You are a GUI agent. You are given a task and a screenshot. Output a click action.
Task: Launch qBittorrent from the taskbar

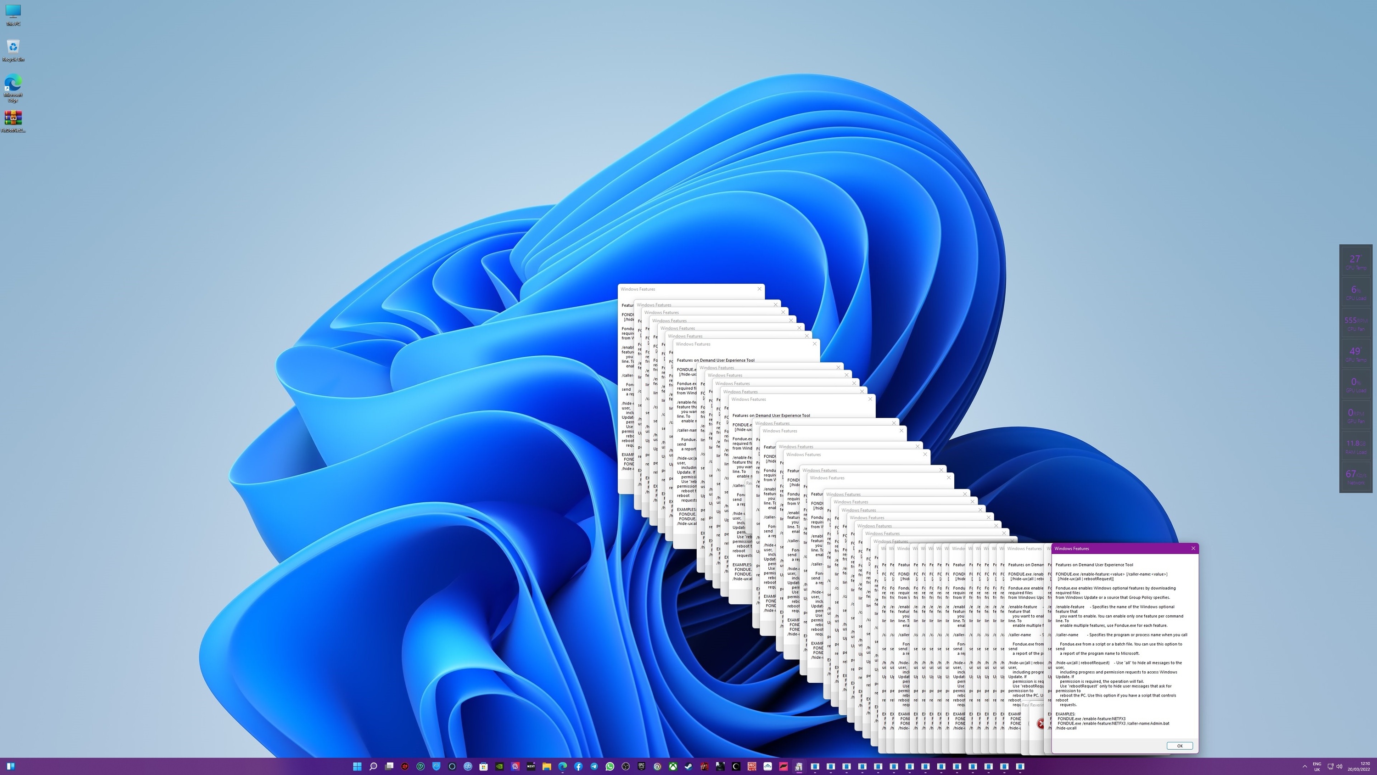468,766
